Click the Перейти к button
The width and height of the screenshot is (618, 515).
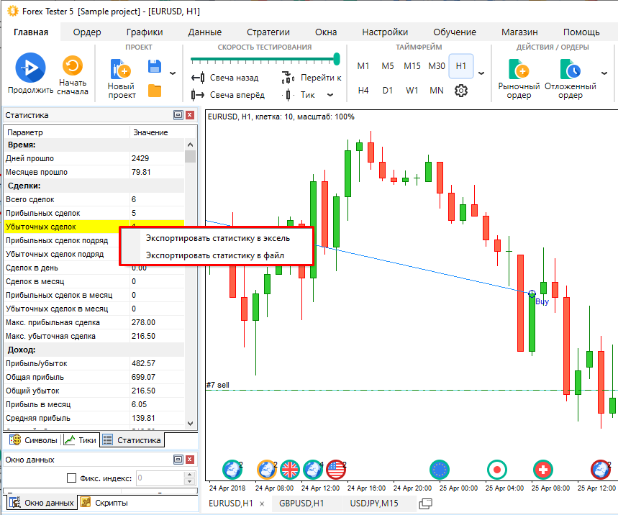pyautogui.click(x=312, y=78)
